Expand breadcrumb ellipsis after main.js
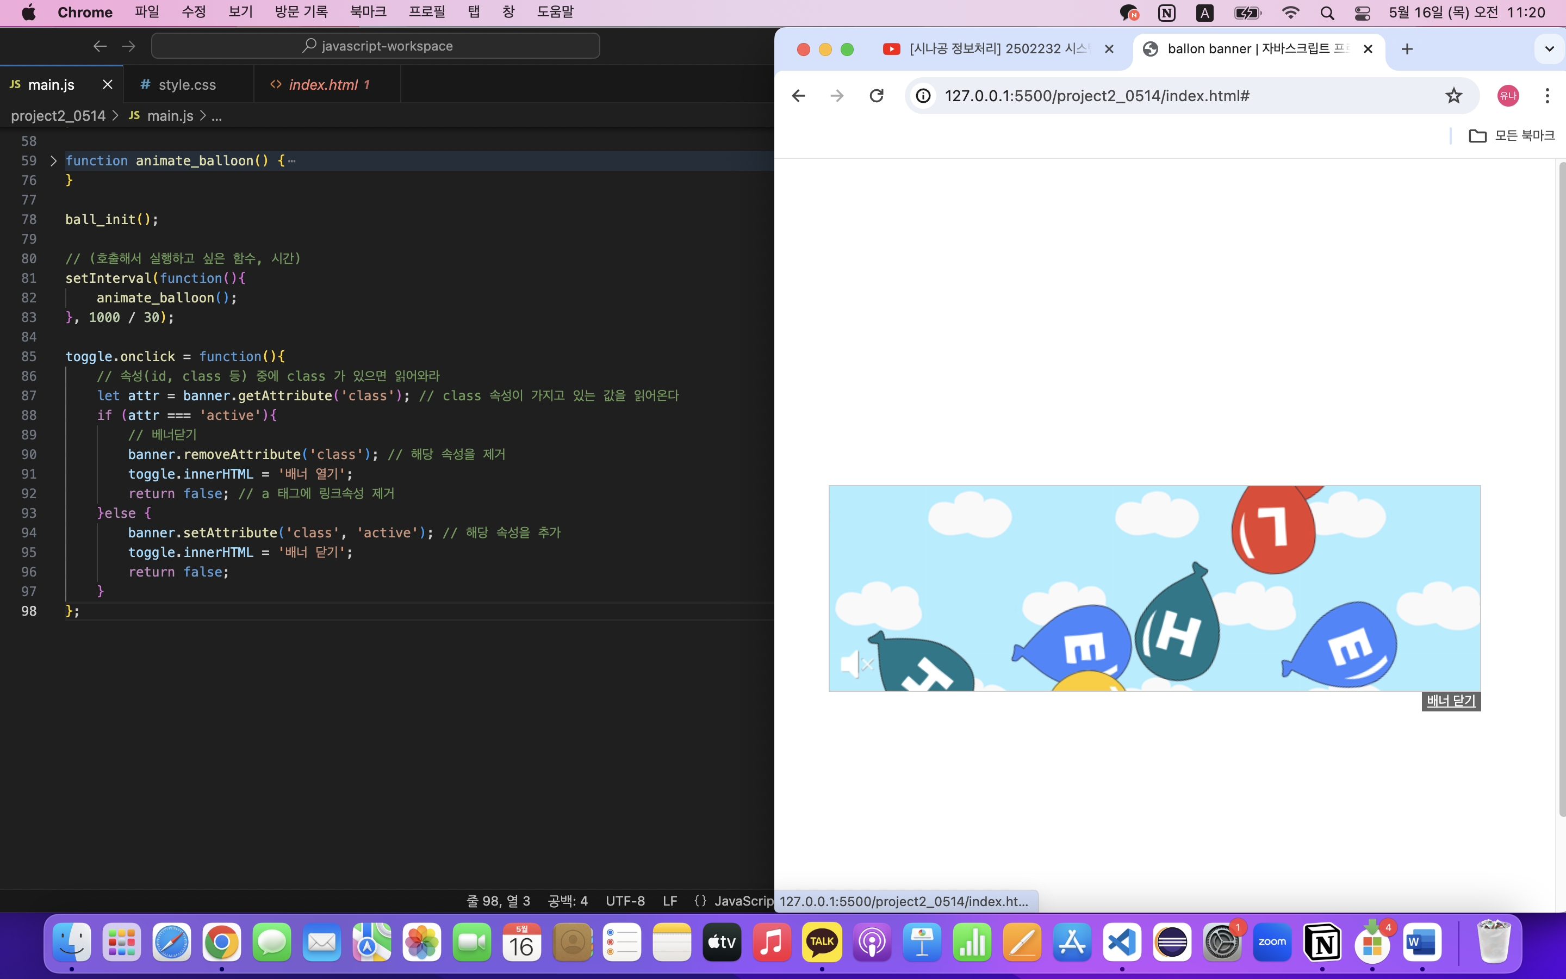This screenshot has height=979, width=1566. coord(217,116)
